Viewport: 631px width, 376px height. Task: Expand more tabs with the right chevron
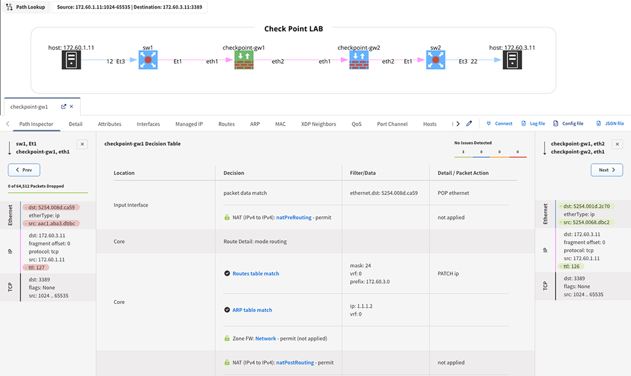point(458,124)
